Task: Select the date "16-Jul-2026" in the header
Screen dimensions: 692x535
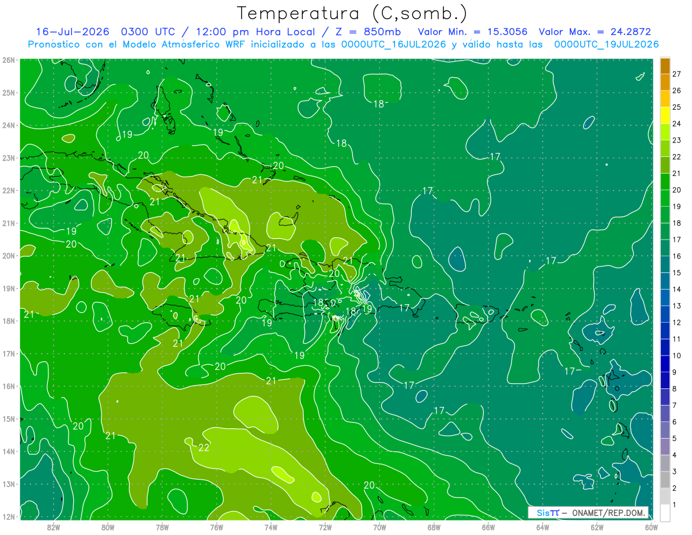Action: tap(74, 32)
